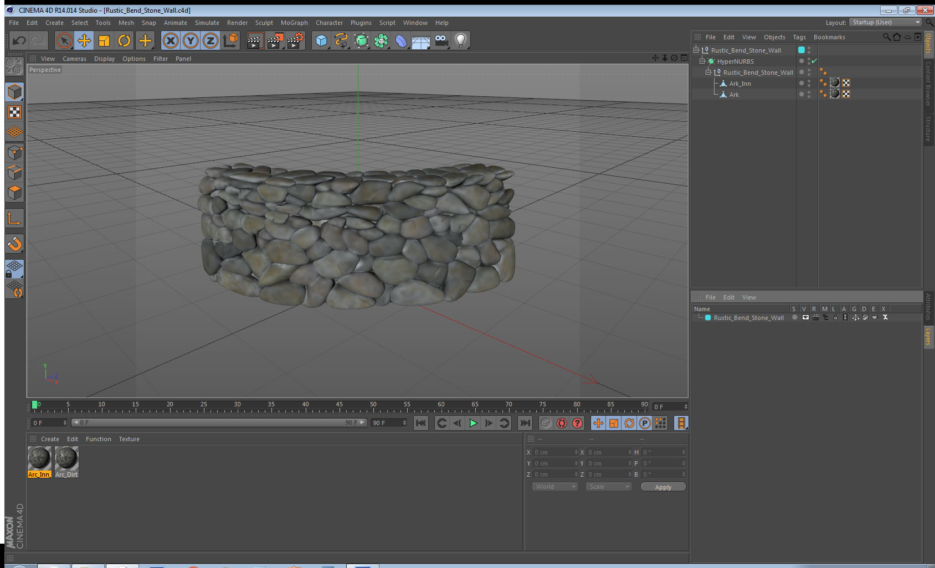Open the Sculpt menu
The image size is (935, 568).
264,23
